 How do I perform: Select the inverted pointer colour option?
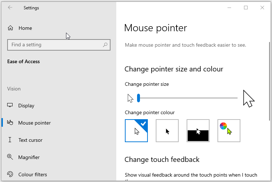pos(198,131)
